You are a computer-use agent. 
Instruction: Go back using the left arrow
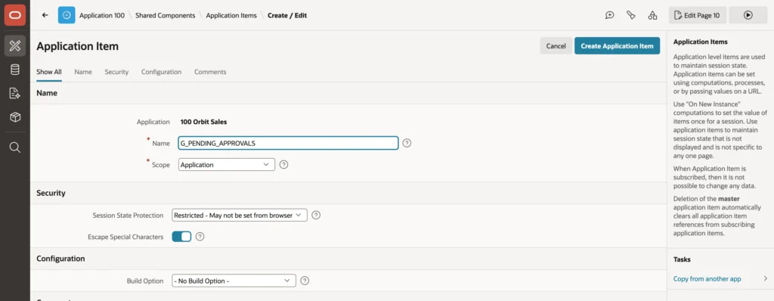45,15
